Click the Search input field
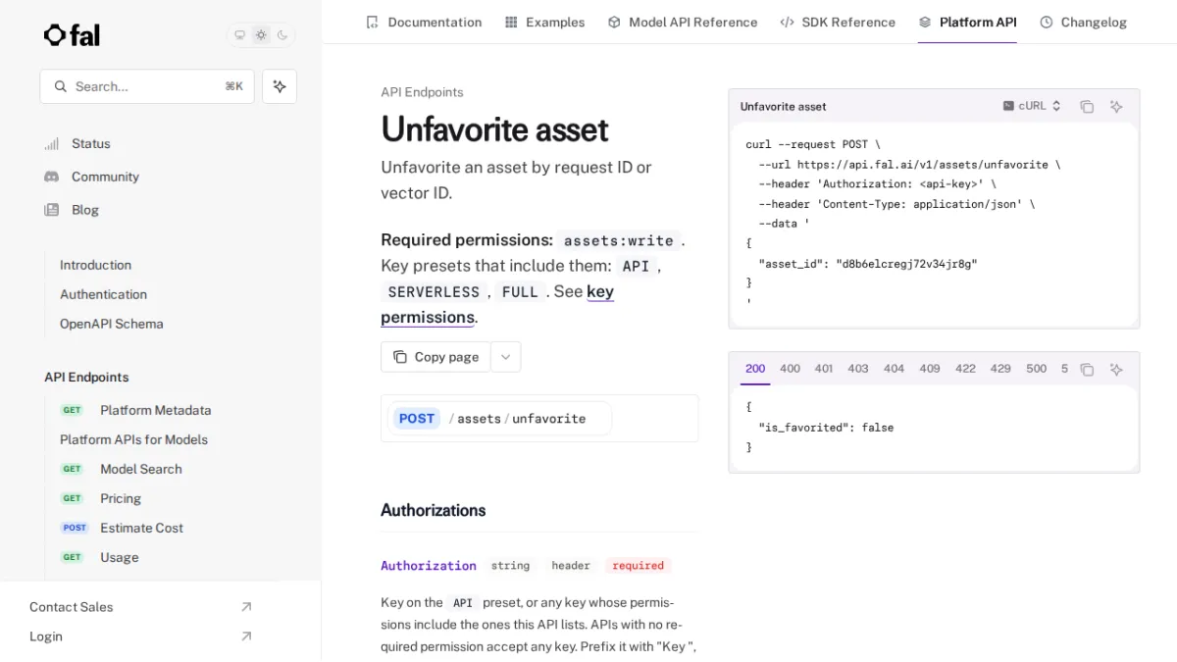The height and width of the screenshot is (662, 1177). coord(147,86)
